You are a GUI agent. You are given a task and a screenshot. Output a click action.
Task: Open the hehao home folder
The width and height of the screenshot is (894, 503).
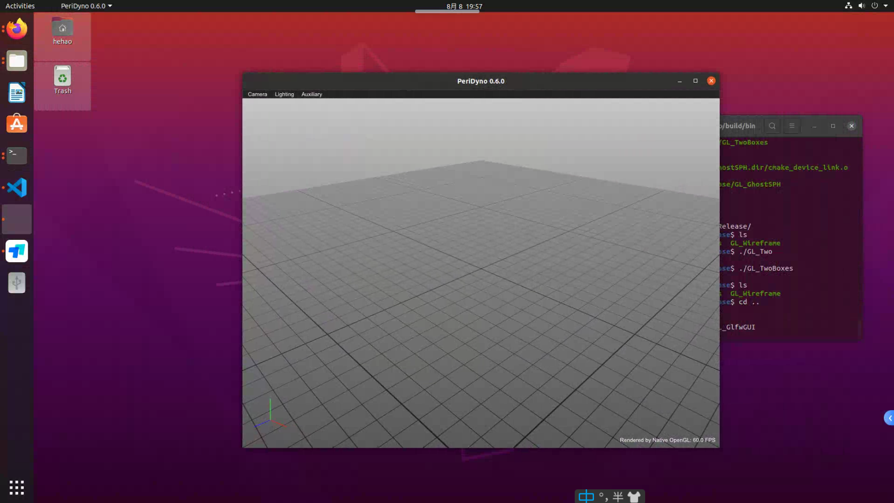[62, 31]
